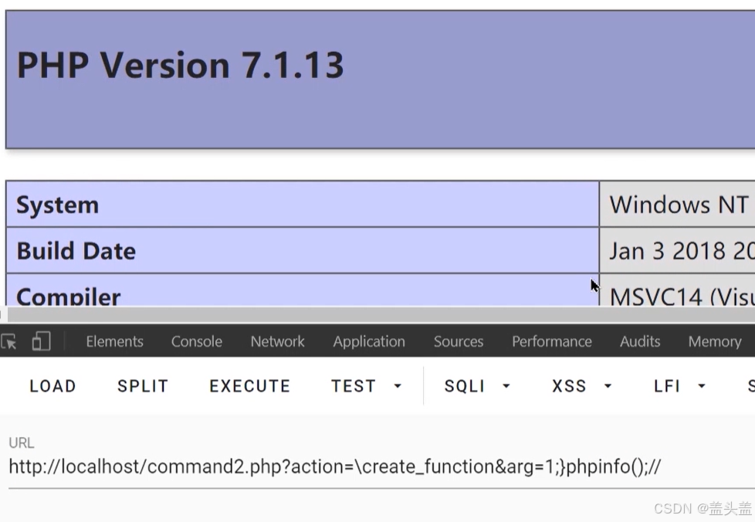Open the Network tab
The width and height of the screenshot is (755, 522).
click(x=277, y=341)
